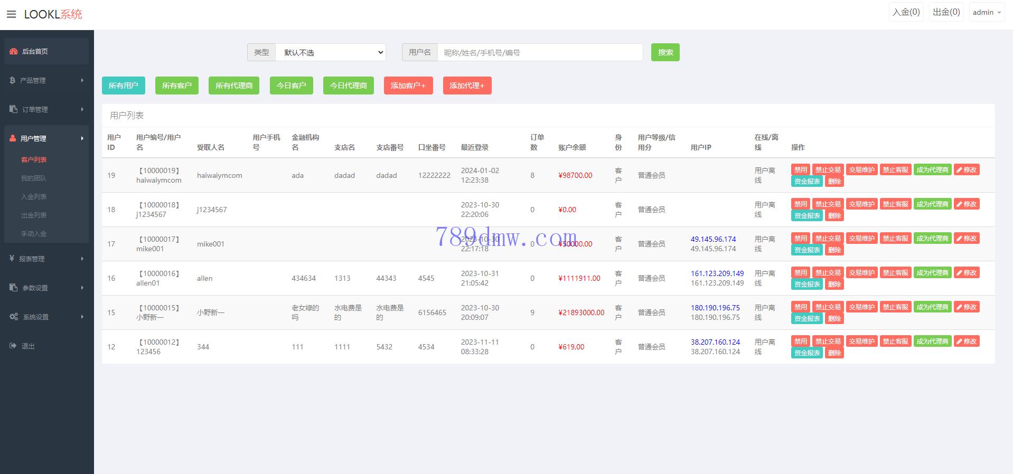Select 入金列表 in the sidebar submenu
The height and width of the screenshot is (474, 1013).
[34, 196]
